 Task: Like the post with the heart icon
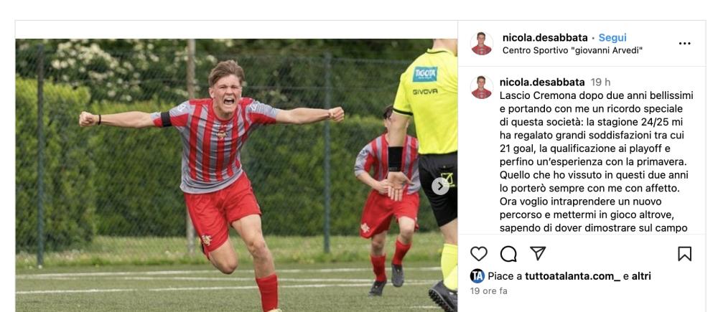(479, 253)
